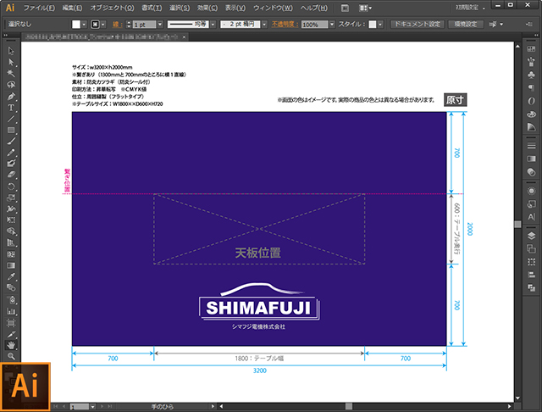Viewport: 542px width, 412px height.
Task: Select the Hand tool
Action: (11, 344)
